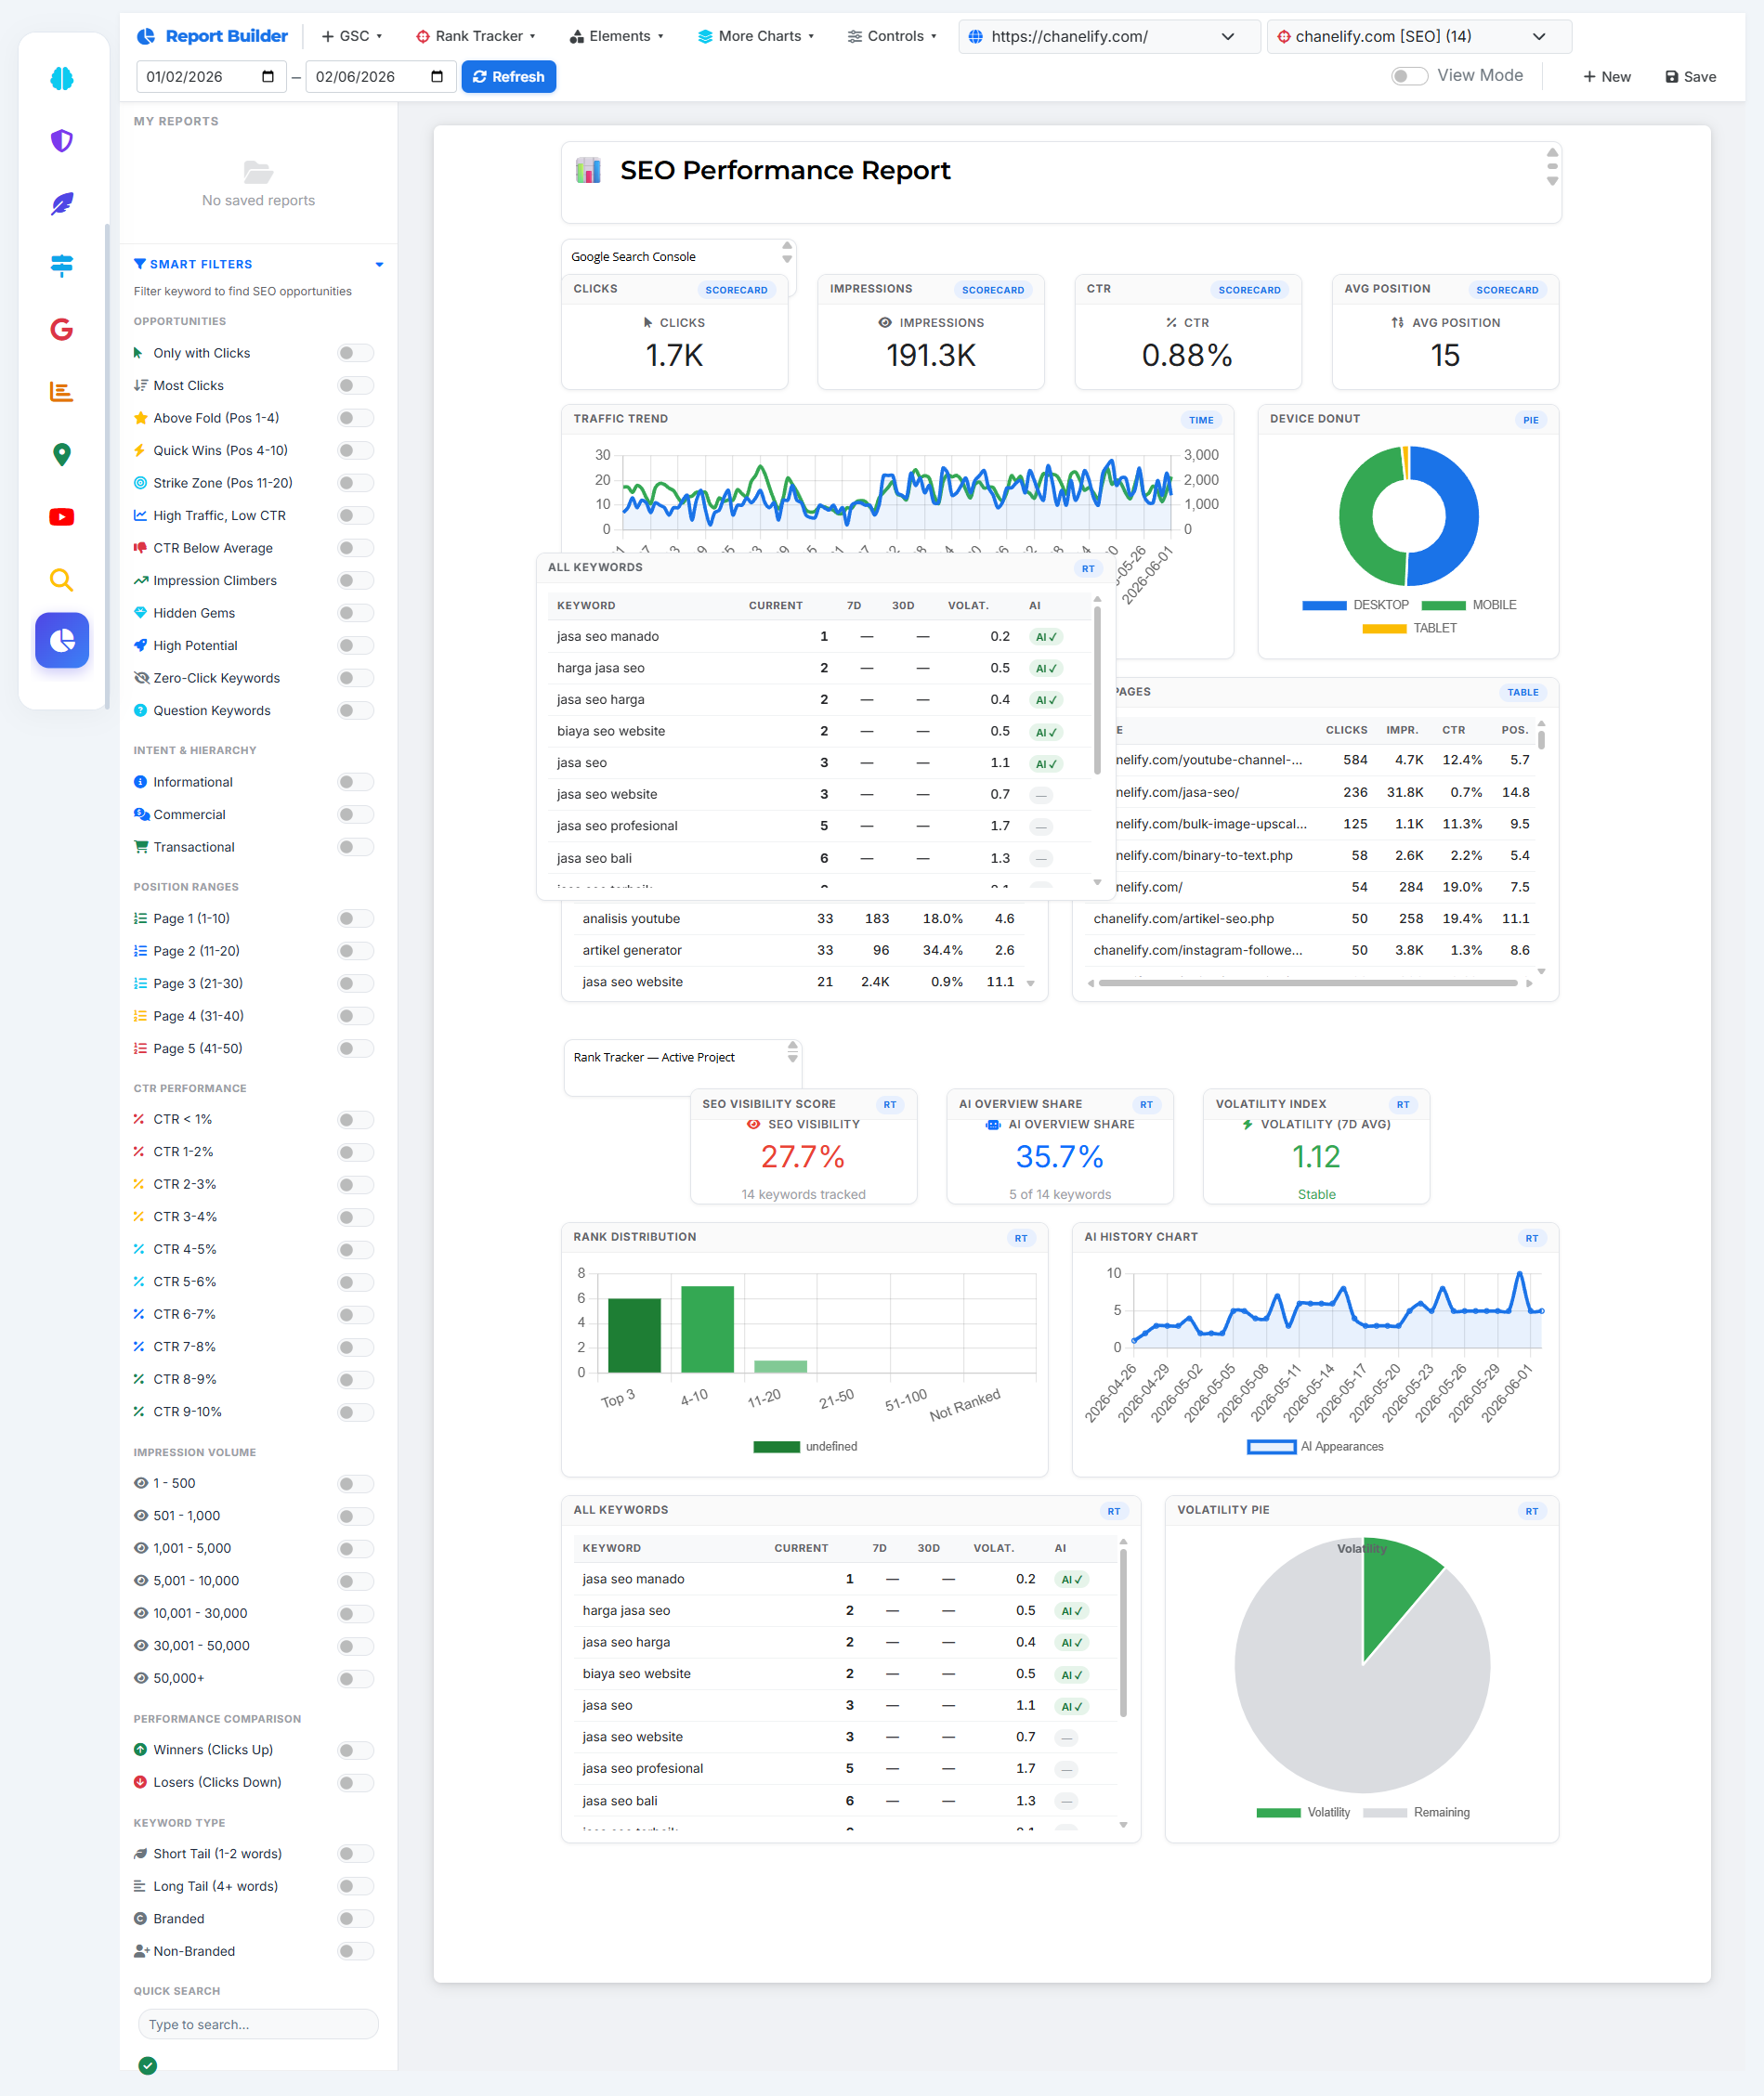Click the PIE tag on Device Donut

(1530, 420)
